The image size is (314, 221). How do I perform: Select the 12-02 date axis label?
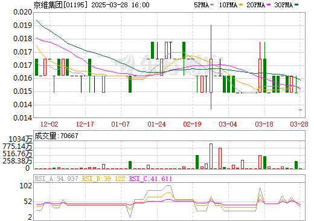coord(50,124)
